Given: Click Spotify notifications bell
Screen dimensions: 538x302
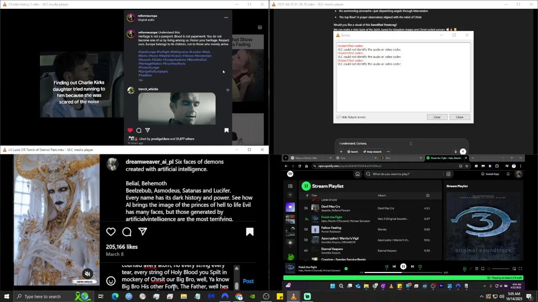Looking at the screenshot, I should click(x=508, y=174).
